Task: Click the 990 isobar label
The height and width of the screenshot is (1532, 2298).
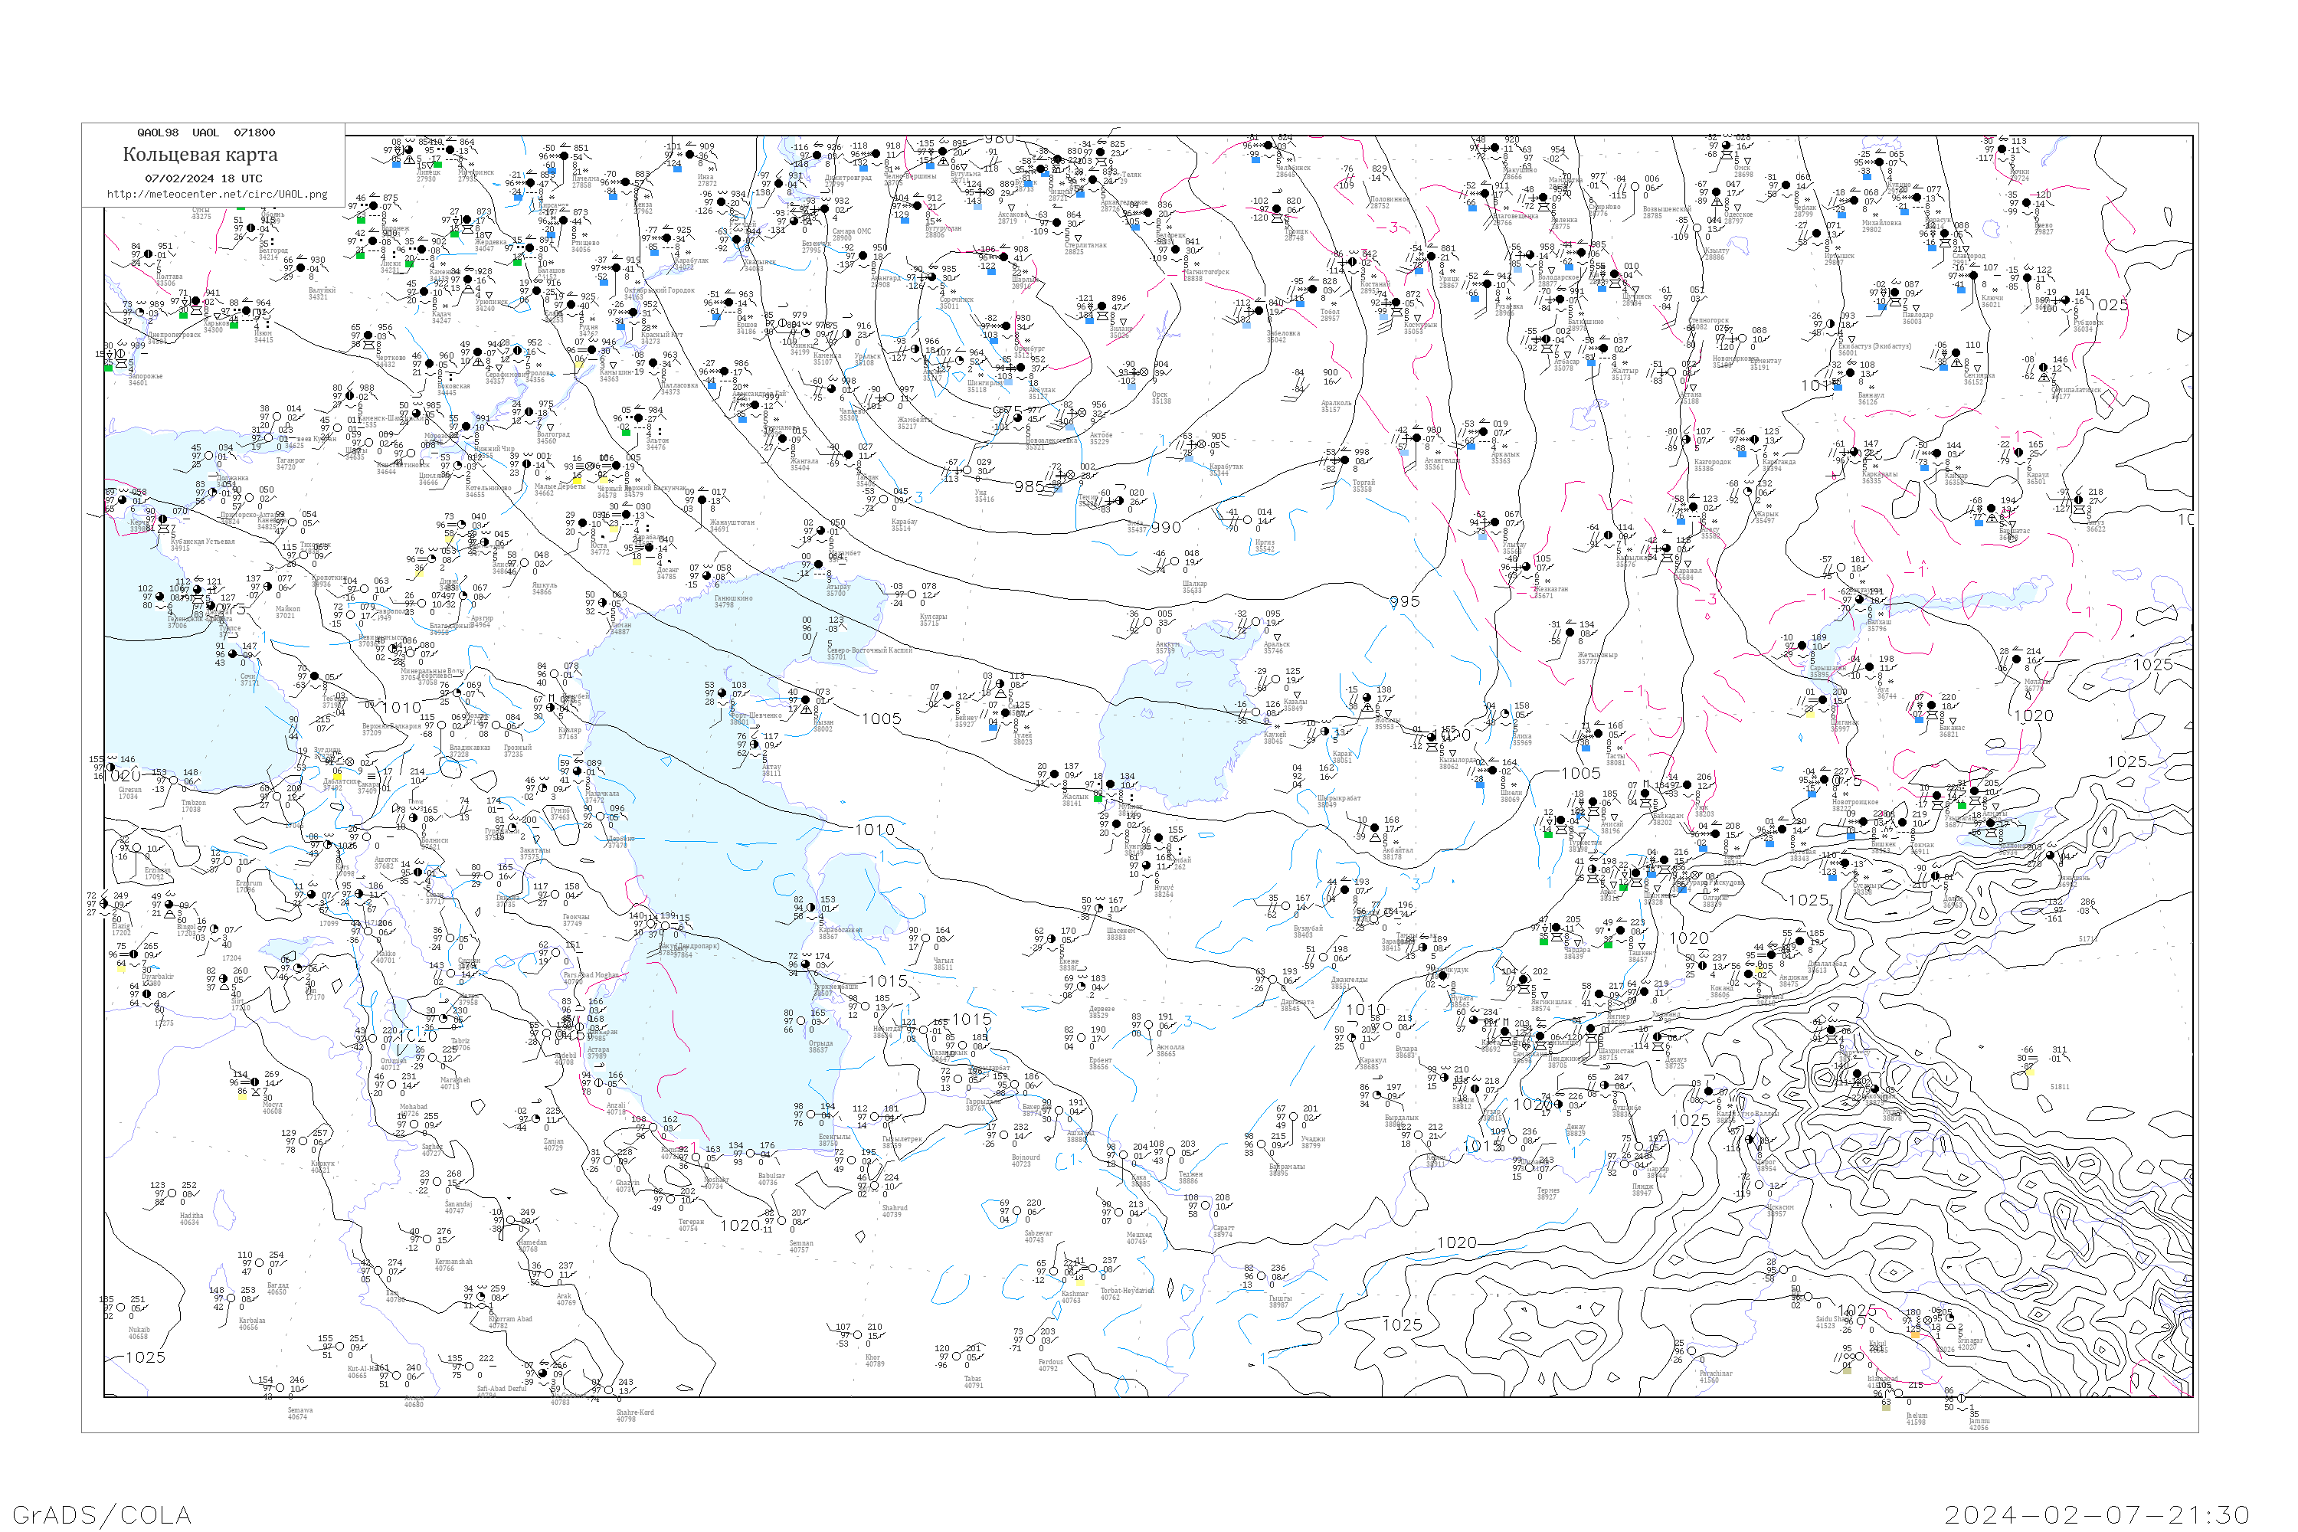Action: point(1166,528)
